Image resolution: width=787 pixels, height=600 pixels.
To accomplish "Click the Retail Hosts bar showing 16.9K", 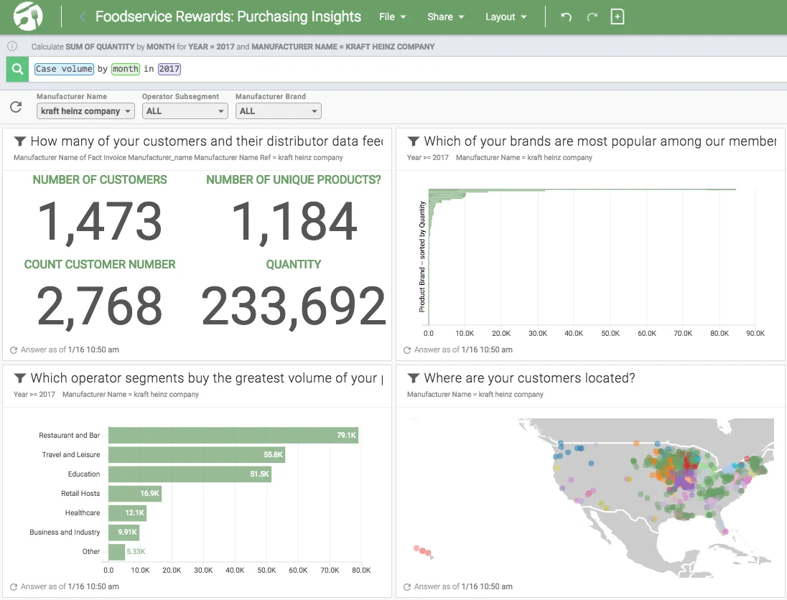I will click(x=135, y=494).
